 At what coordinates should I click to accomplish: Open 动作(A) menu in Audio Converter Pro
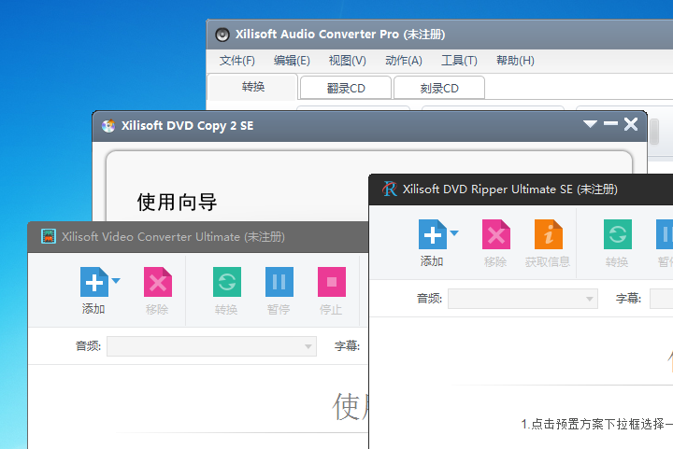tap(404, 61)
